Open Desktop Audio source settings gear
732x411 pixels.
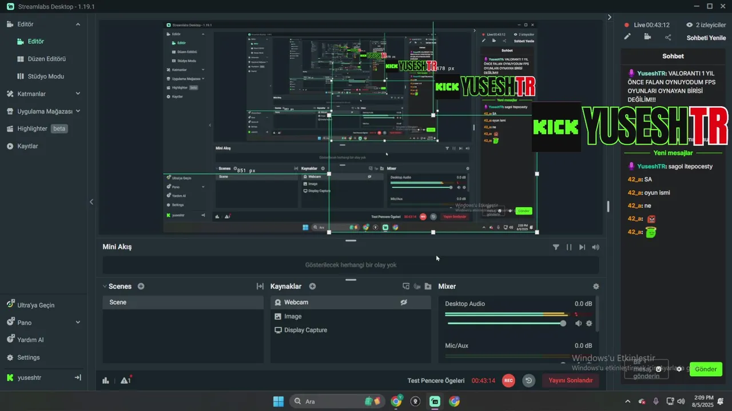point(589,324)
